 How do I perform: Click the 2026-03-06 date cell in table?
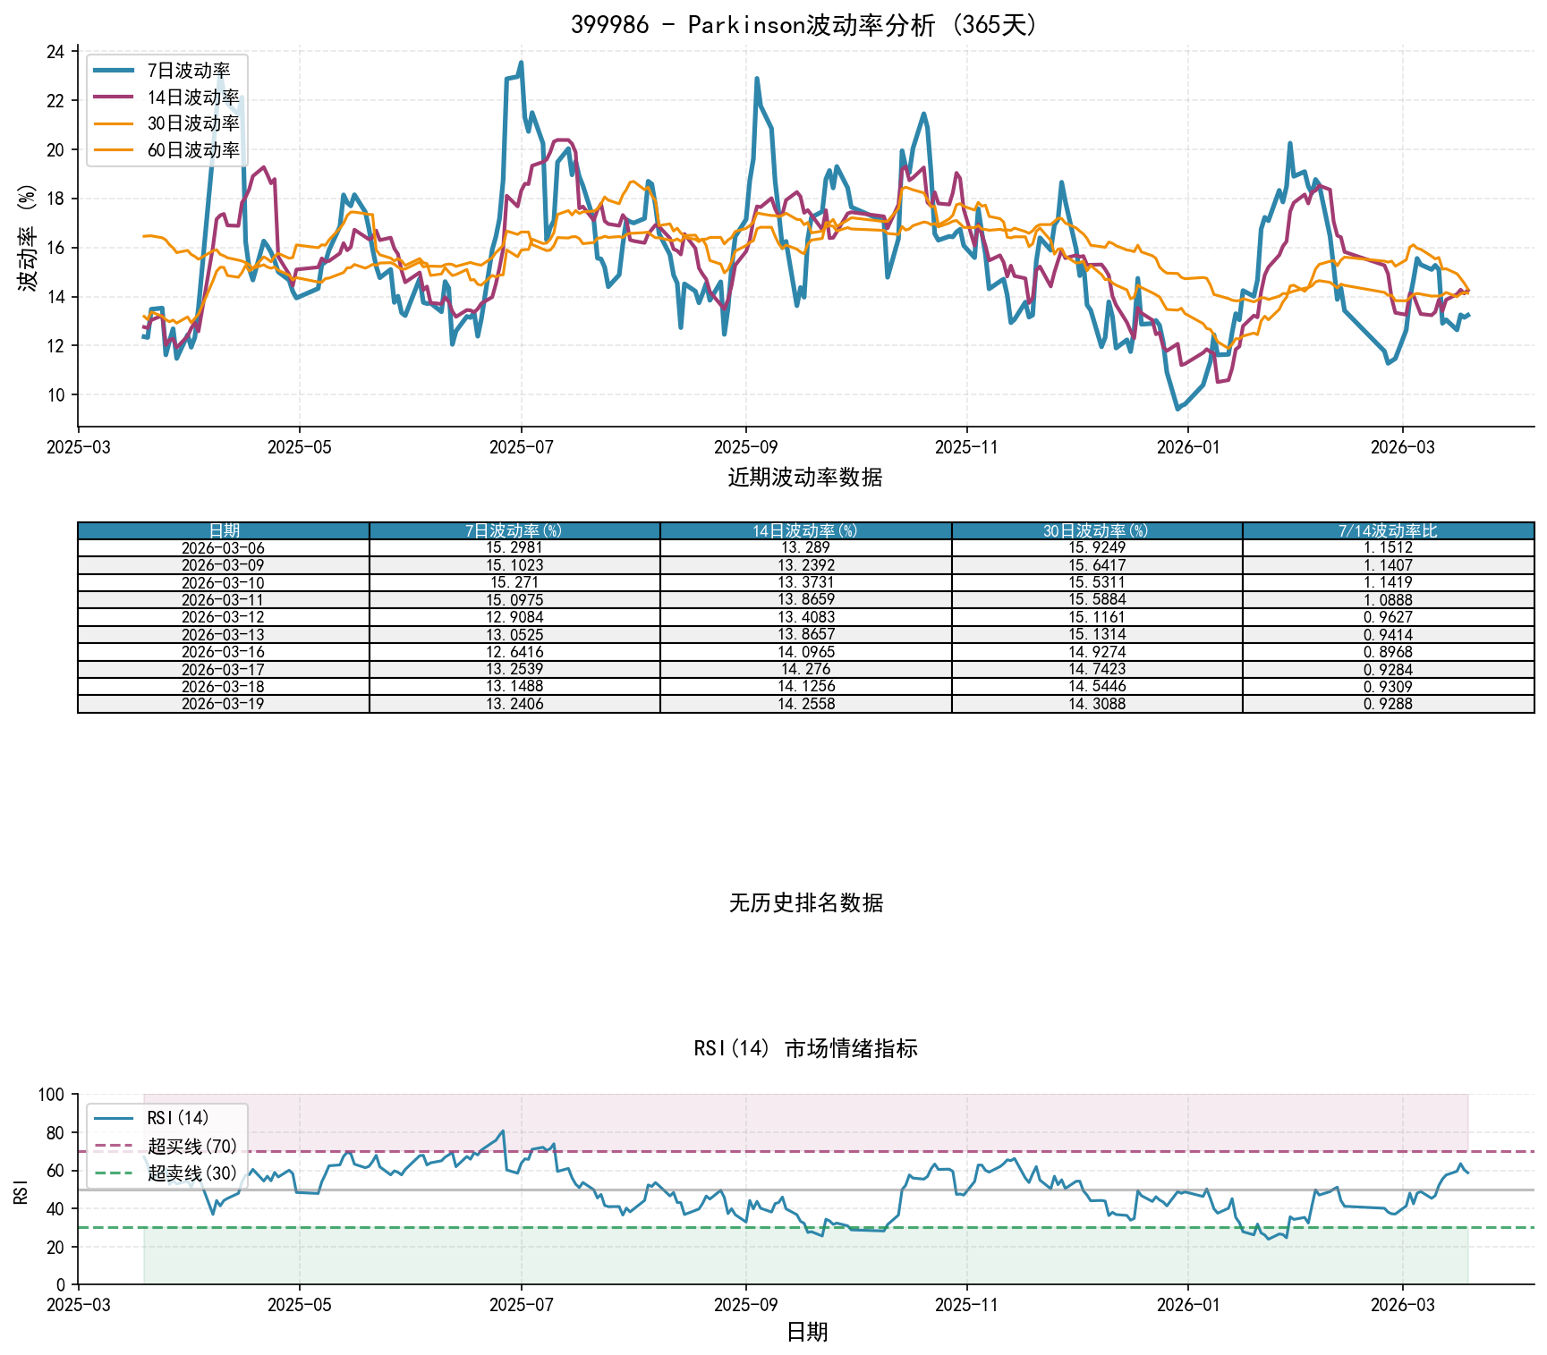pos(224,548)
